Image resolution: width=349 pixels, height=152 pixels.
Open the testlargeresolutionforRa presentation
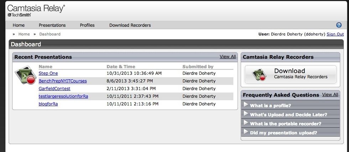click(63, 96)
